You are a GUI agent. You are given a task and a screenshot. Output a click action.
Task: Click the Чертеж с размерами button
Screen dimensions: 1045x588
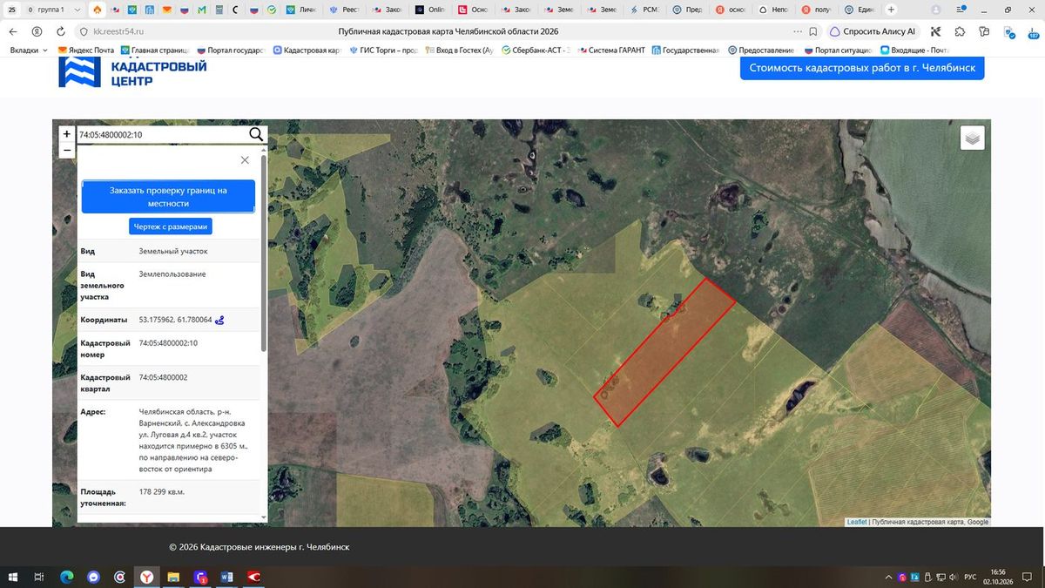pos(171,226)
